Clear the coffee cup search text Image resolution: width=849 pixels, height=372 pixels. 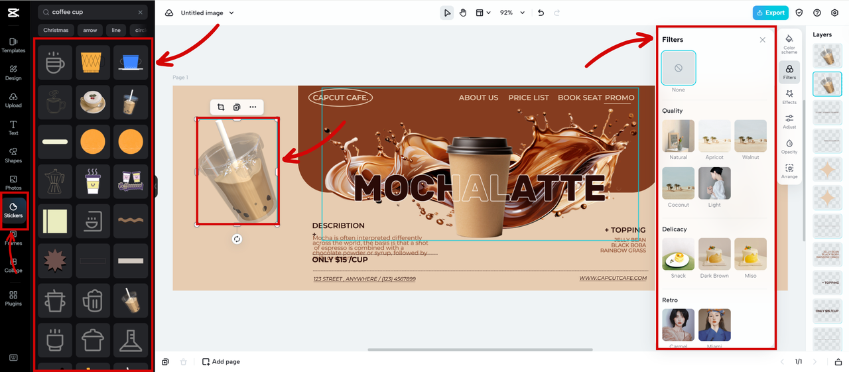click(x=140, y=12)
